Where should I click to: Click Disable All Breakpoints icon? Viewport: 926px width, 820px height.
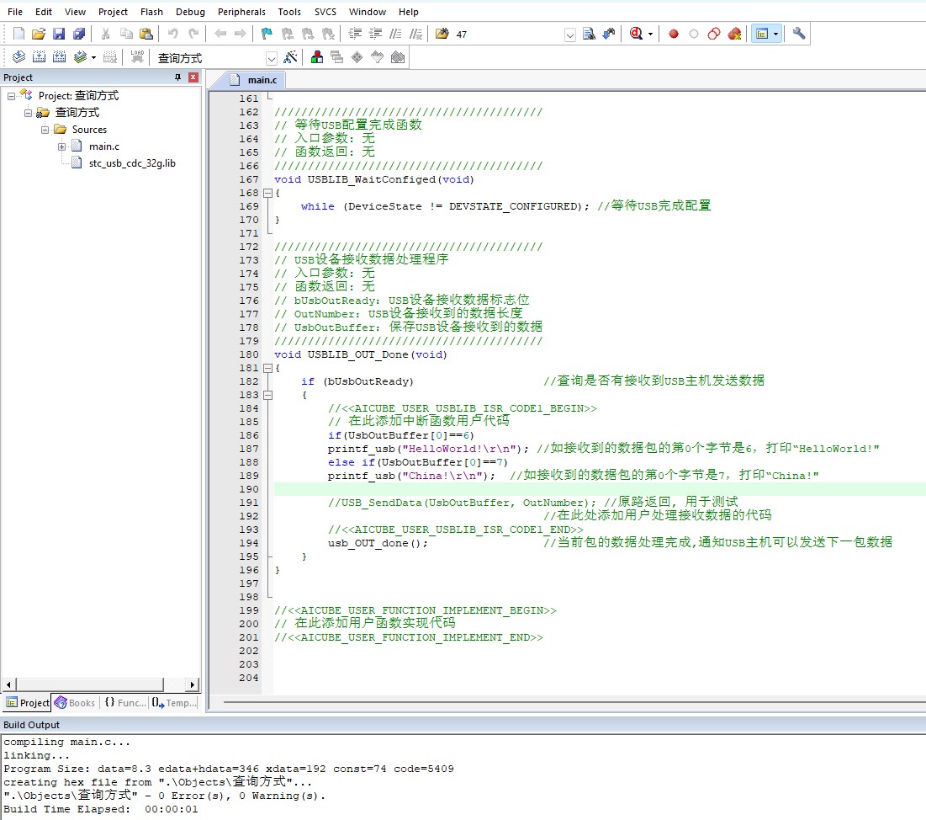[x=714, y=34]
